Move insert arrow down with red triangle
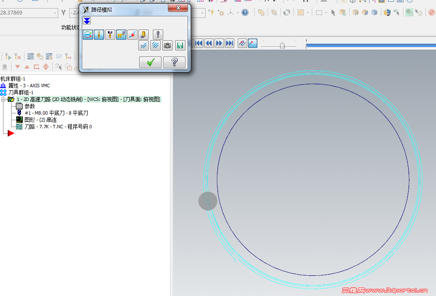 [x=18, y=67]
